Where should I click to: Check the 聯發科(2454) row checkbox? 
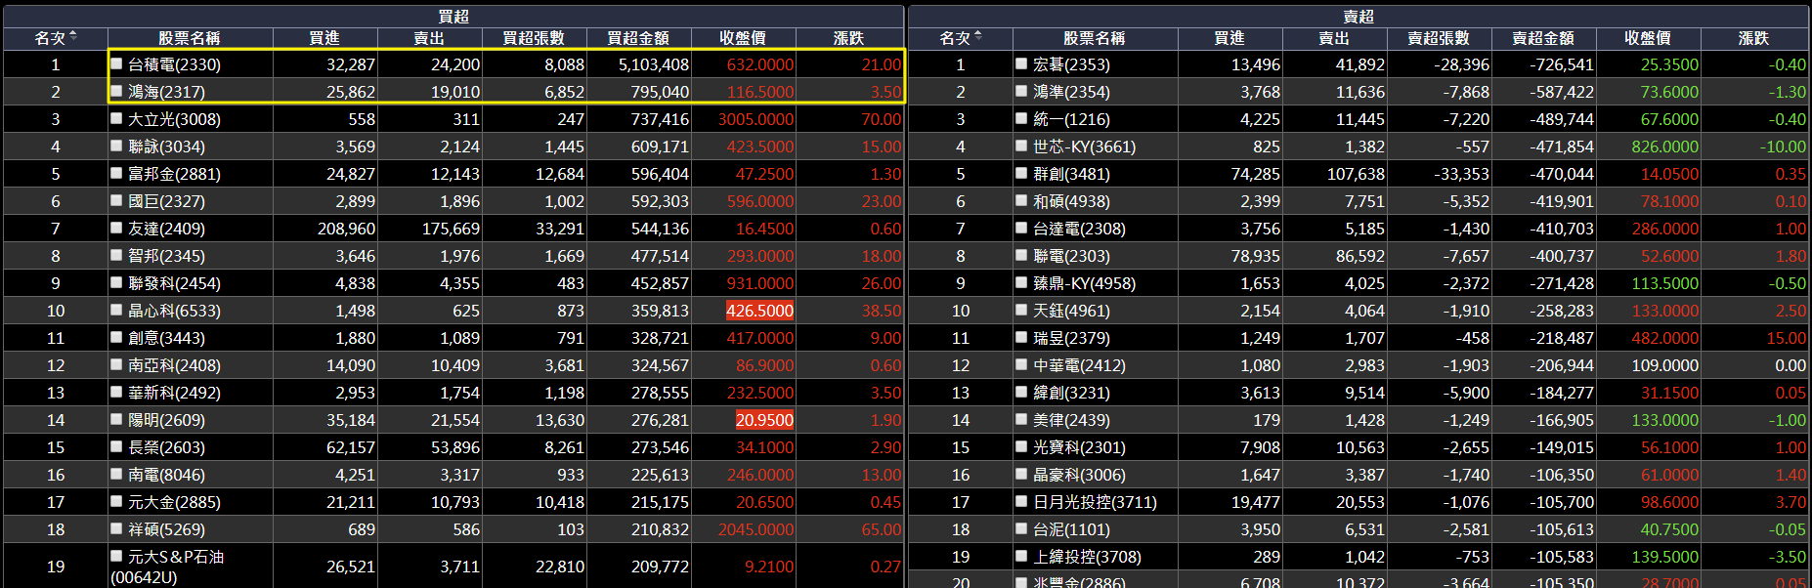click(x=116, y=282)
